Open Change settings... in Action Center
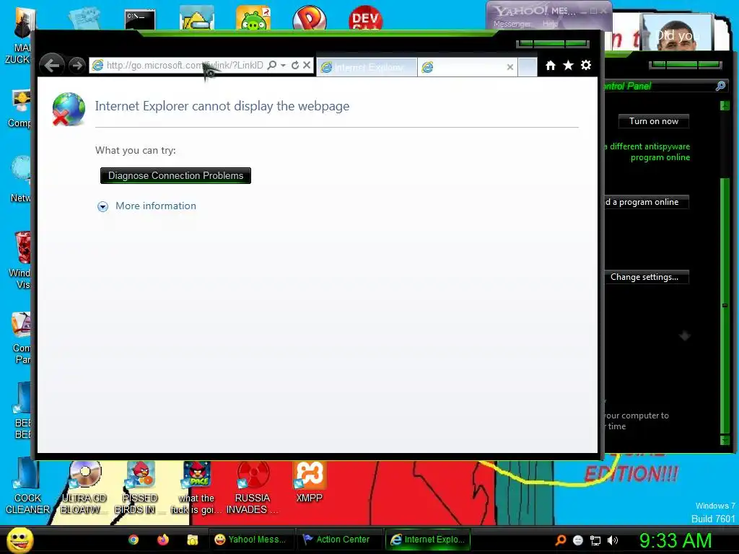The width and height of the screenshot is (739, 554). [644, 277]
